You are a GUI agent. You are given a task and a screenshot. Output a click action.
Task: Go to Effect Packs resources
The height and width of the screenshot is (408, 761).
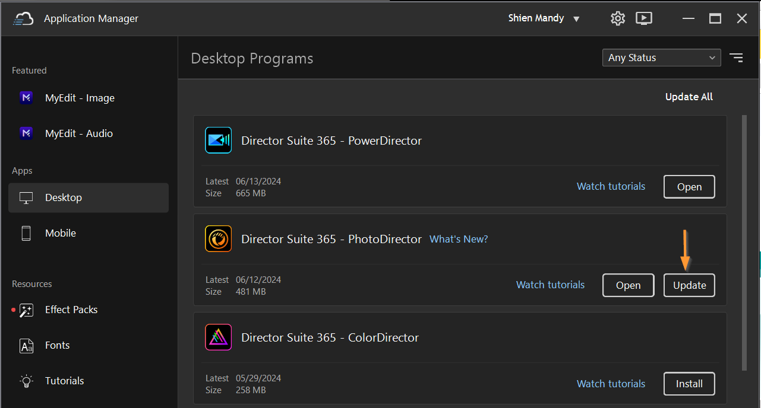[71, 310]
